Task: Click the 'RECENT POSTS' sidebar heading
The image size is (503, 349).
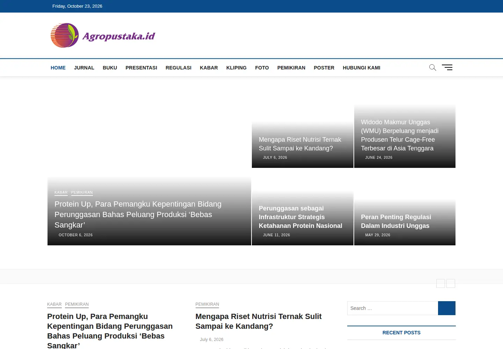Action: point(401,333)
